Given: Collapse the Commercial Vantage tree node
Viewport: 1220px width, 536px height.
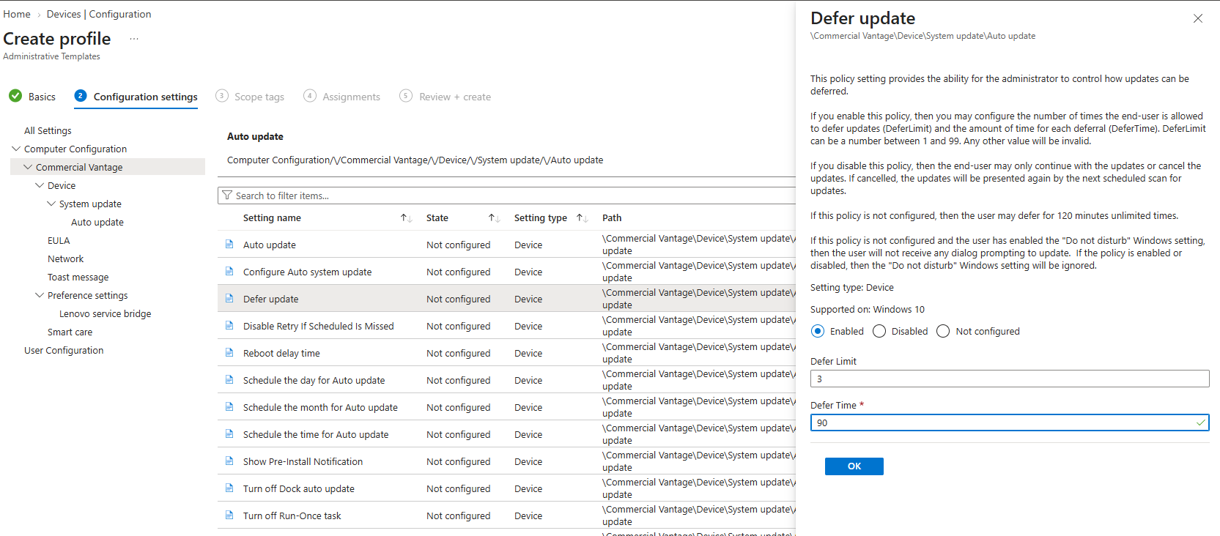Looking at the screenshot, I should [28, 167].
